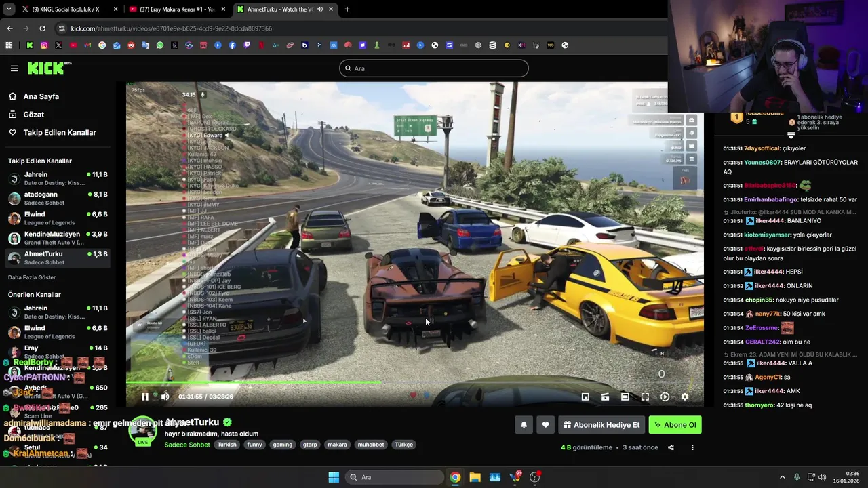Seek on the video progress bar
Screen dimensions: 868x488
(414, 383)
